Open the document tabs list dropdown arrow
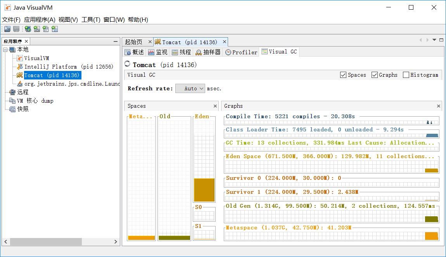The image size is (446, 257). (434, 40)
